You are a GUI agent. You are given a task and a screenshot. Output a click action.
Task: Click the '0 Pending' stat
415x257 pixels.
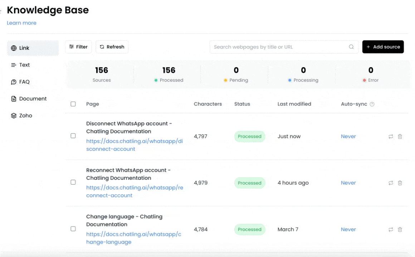[236, 74]
